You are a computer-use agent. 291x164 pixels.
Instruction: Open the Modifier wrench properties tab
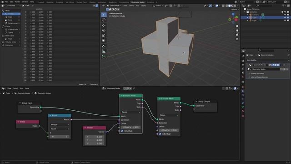[243, 91]
